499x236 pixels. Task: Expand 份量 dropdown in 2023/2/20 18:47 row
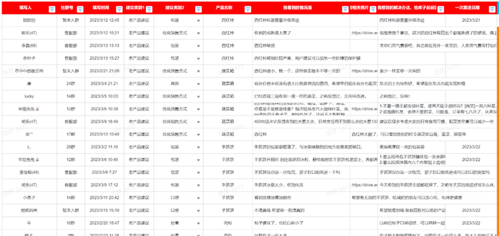(x=198, y=224)
